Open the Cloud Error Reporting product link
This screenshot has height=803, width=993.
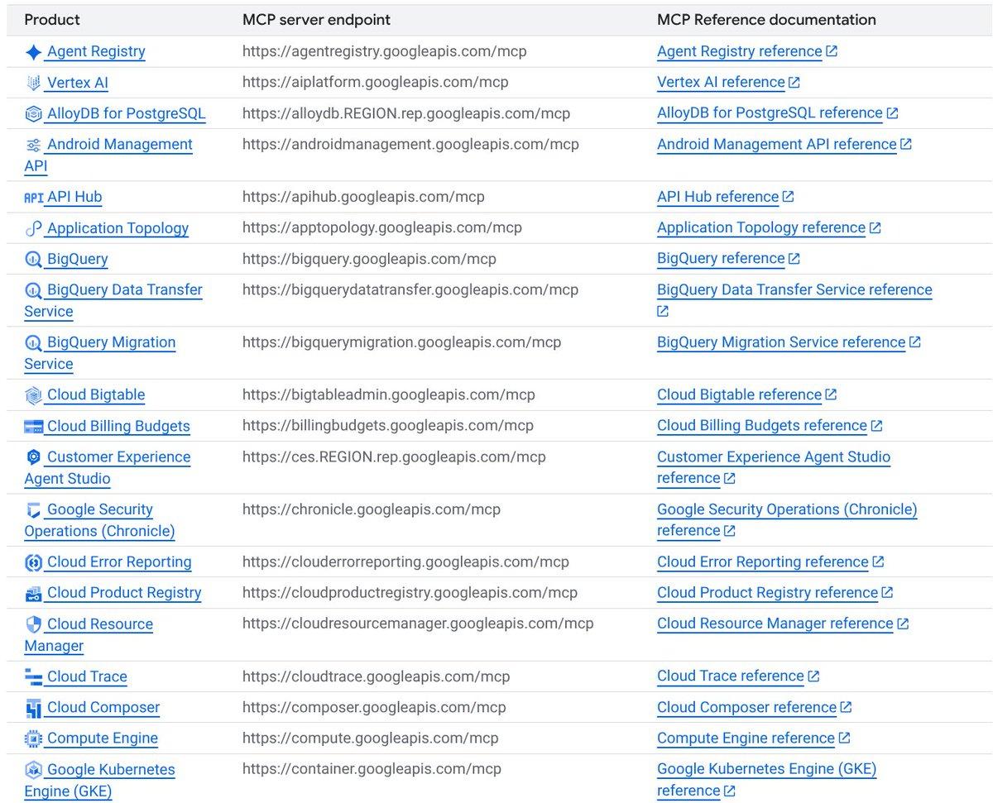click(119, 562)
